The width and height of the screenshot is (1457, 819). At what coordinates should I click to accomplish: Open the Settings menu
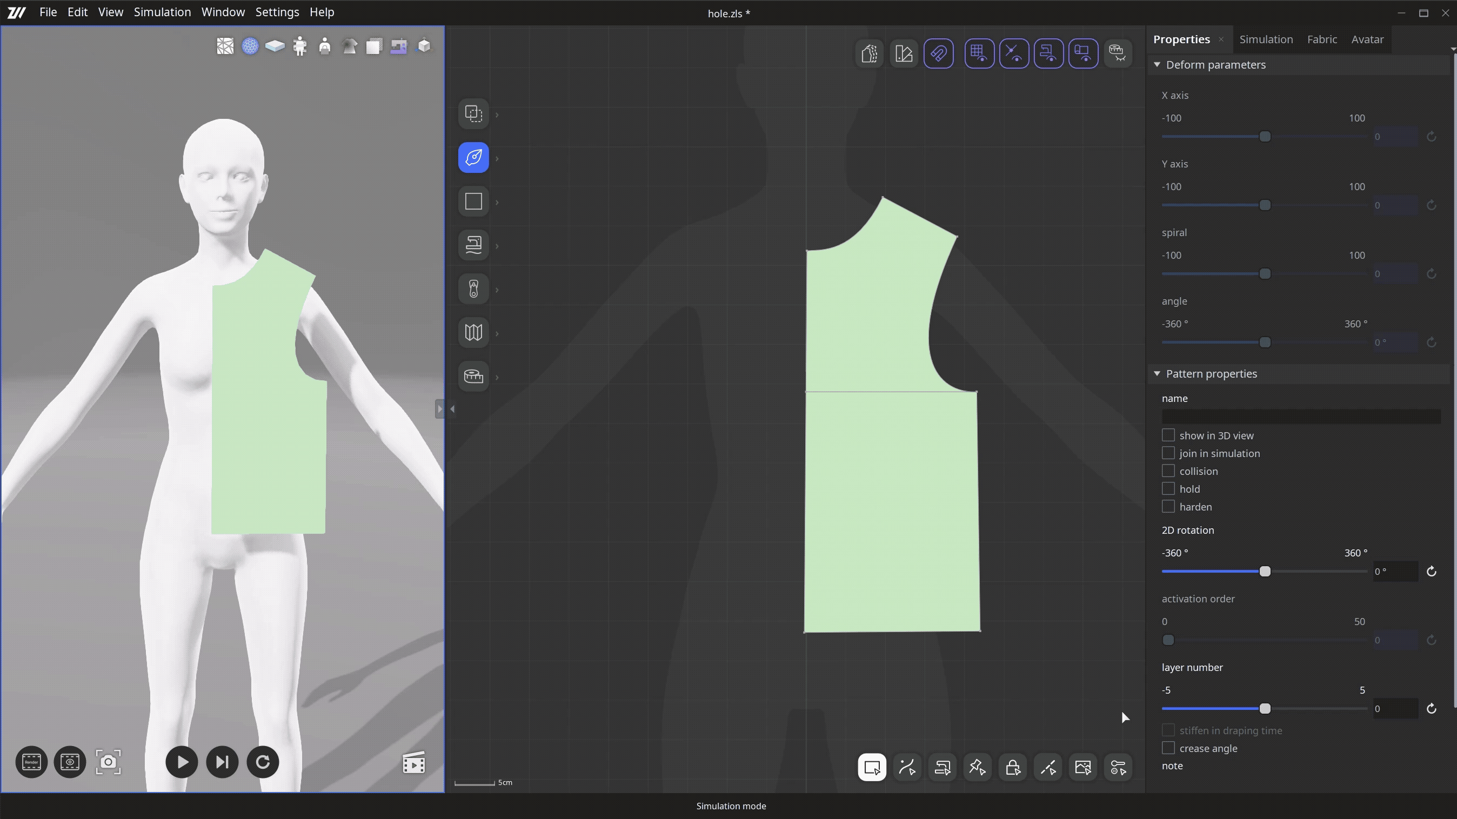(277, 12)
